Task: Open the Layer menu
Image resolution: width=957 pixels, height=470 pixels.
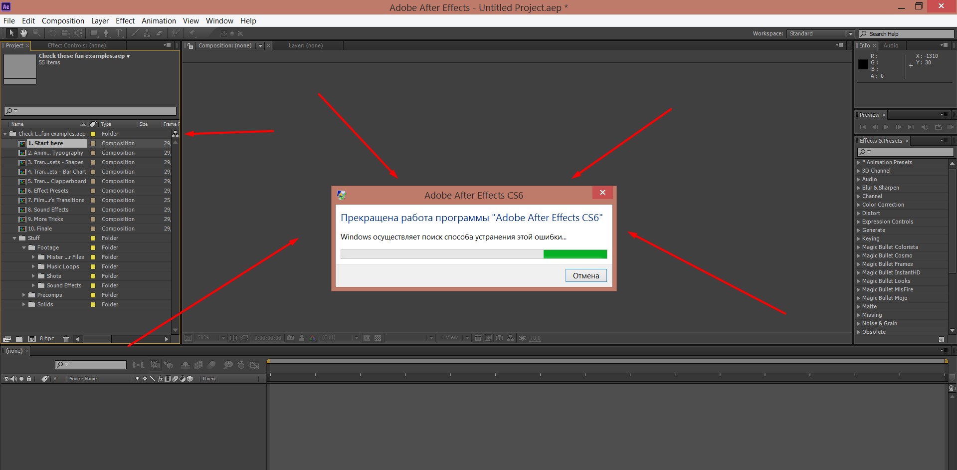Action: click(100, 21)
